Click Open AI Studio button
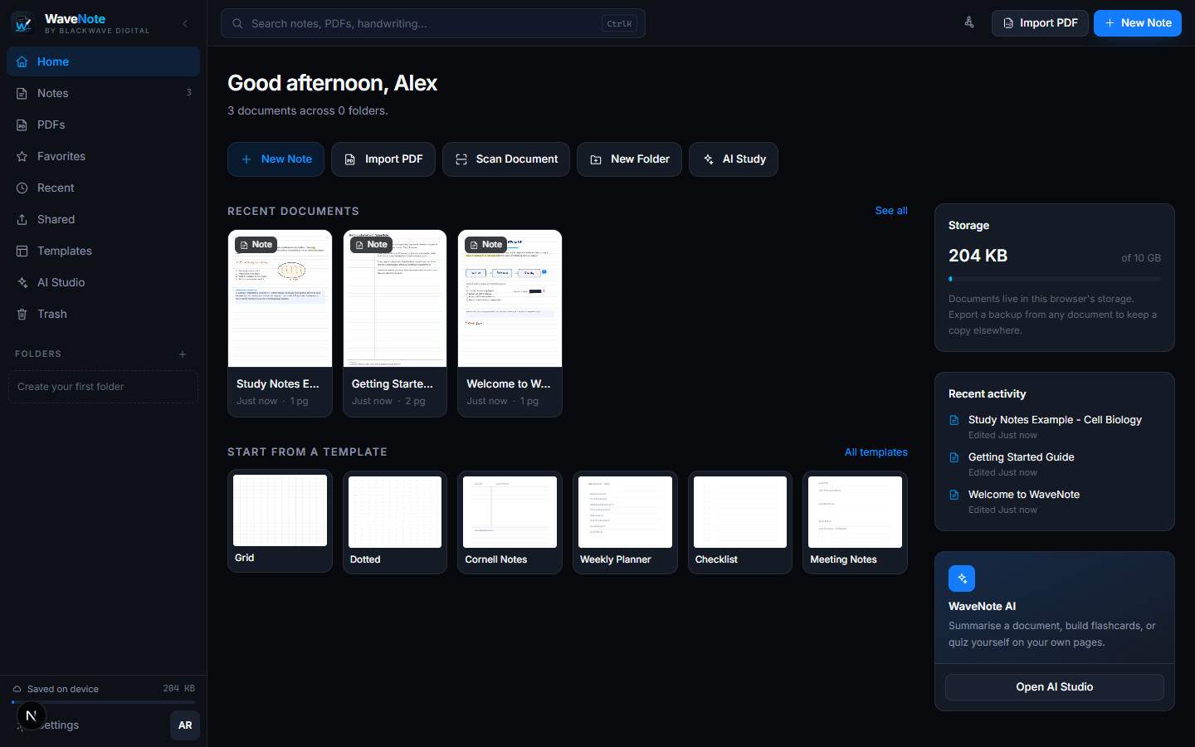Screen dimensions: 1195x747 [x=1055, y=687]
